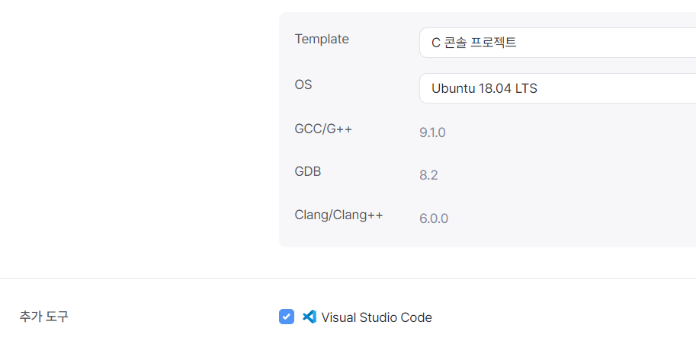Image resolution: width=696 pixels, height=344 pixels.
Task: Click the Clang/Clang++ label
Action: 338,215
